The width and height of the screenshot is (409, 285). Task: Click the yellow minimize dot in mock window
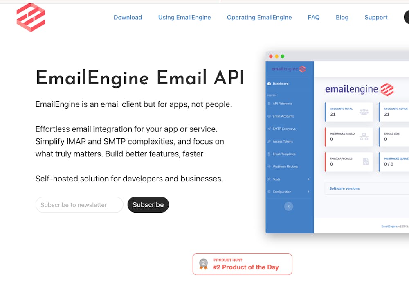point(276,57)
